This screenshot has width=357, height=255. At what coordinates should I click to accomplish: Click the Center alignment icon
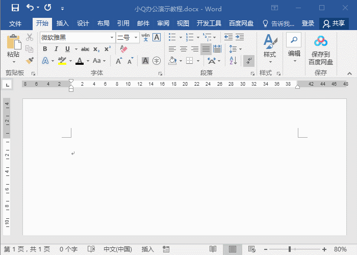(x=183, y=49)
